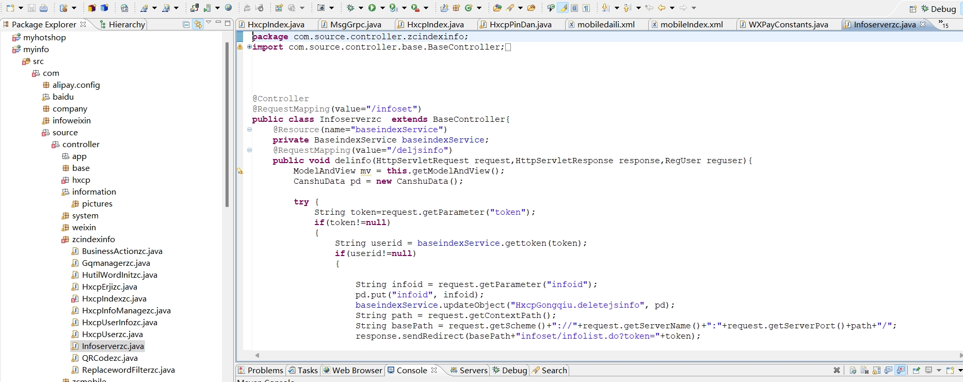Click the green Run icon
Viewport: 963px width, 382px height.
372,8
